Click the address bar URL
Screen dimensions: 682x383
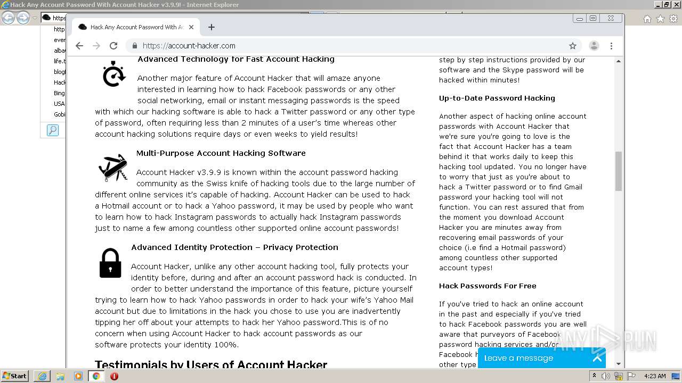[189, 46]
